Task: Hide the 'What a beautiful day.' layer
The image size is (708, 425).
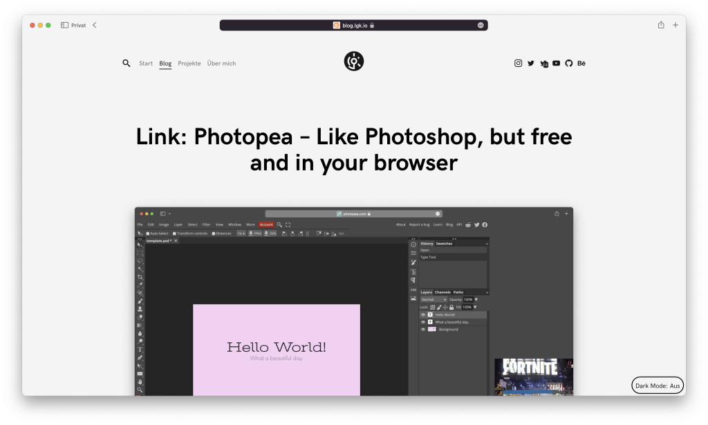Action: (423, 322)
